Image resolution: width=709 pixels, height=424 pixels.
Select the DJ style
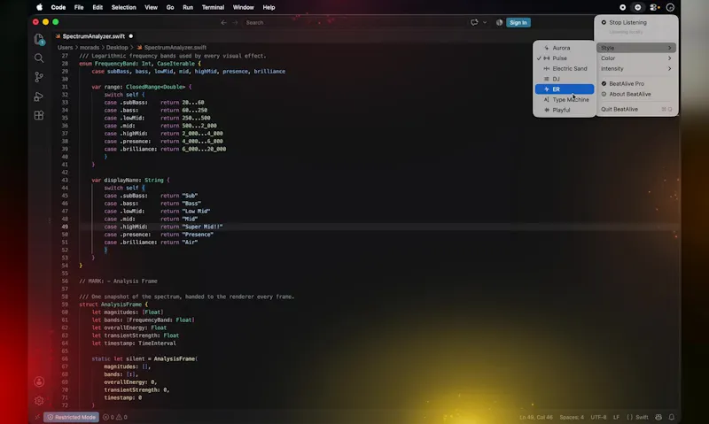(x=565, y=79)
